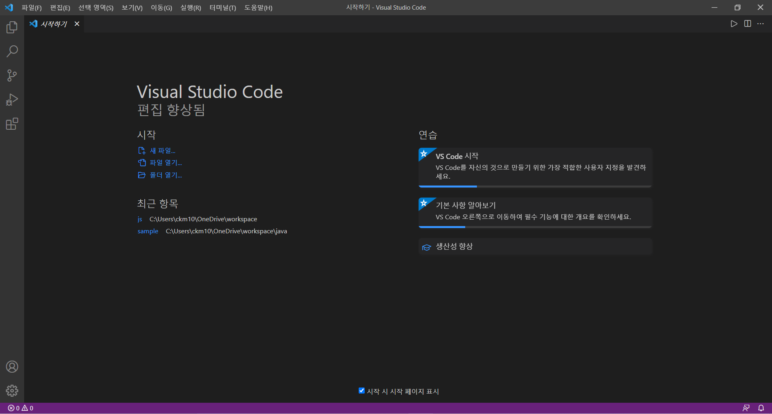
Task: Open the VS Code 시작 walkthrough card
Action: point(535,167)
